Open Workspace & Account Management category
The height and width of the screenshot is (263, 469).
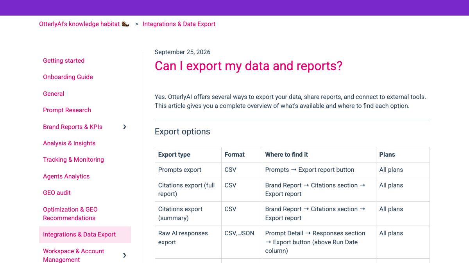(x=73, y=255)
